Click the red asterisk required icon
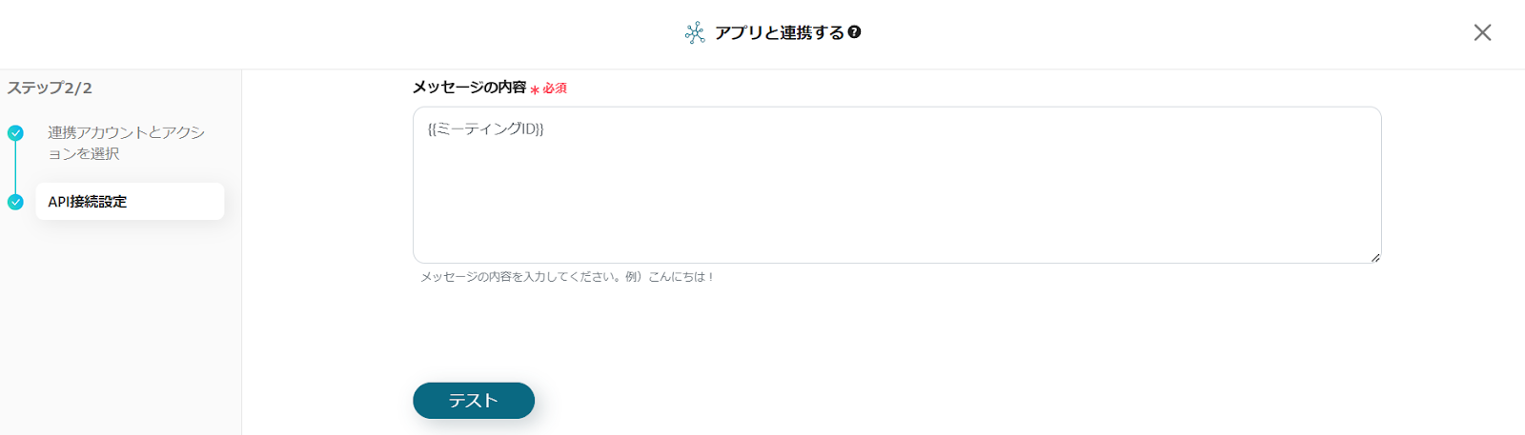 click(535, 89)
